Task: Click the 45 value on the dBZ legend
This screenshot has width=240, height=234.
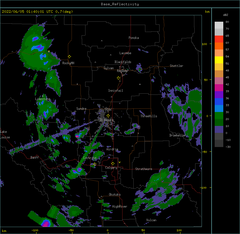Action: tap(227, 78)
